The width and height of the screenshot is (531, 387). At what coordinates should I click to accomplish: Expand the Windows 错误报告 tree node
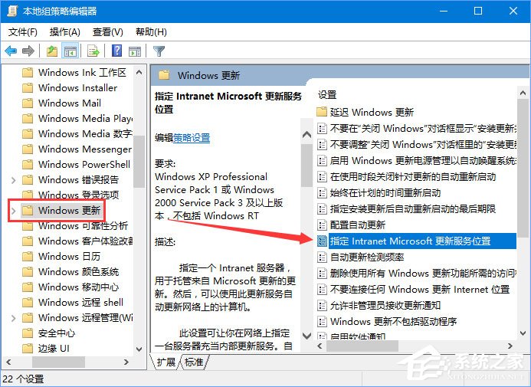[x=13, y=180]
